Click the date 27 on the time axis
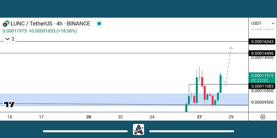The height and width of the screenshot is (138, 277). click(199, 117)
